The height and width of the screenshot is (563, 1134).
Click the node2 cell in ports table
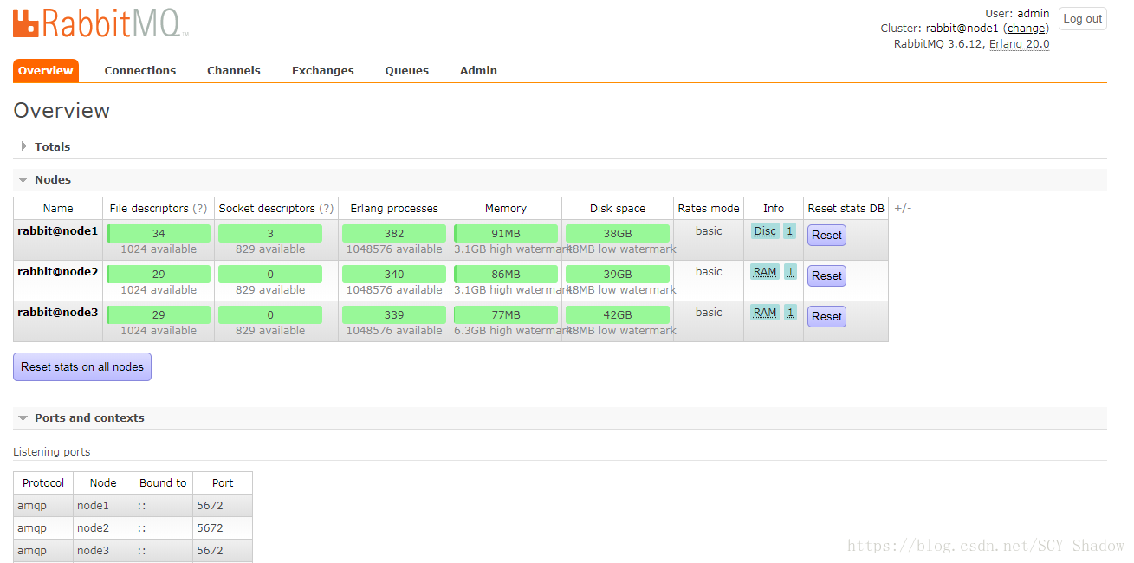click(103, 528)
